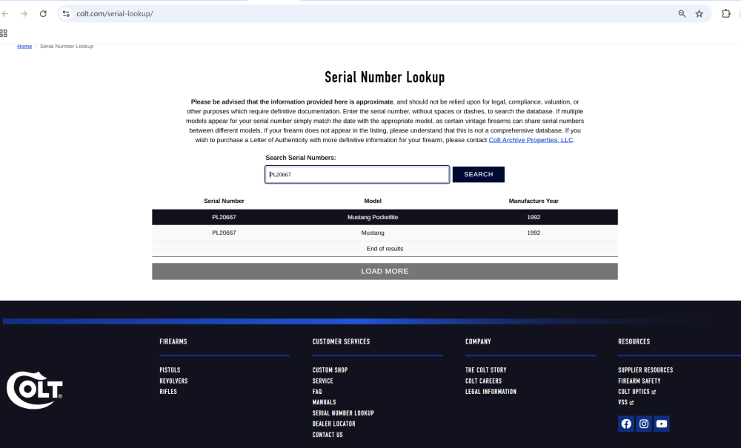The image size is (741, 448).
Task: Open SUPPLIER RESOURCES footer link
Action: tap(645, 370)
